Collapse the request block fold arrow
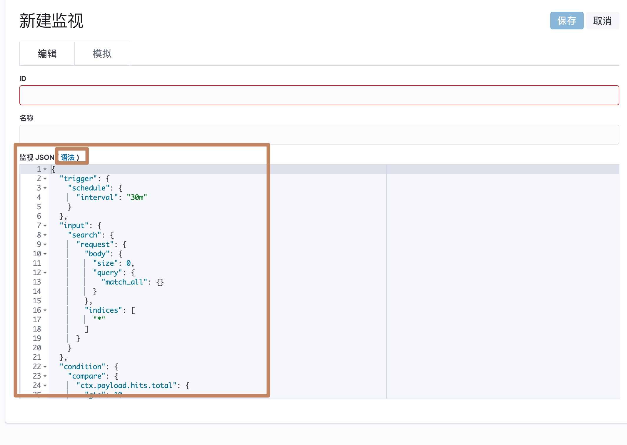The width and height of the screenshot is (627, 445). point(45,245)
